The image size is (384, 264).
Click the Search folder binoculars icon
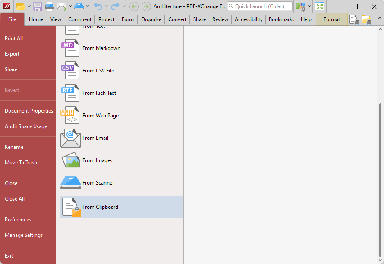[367, 20]
